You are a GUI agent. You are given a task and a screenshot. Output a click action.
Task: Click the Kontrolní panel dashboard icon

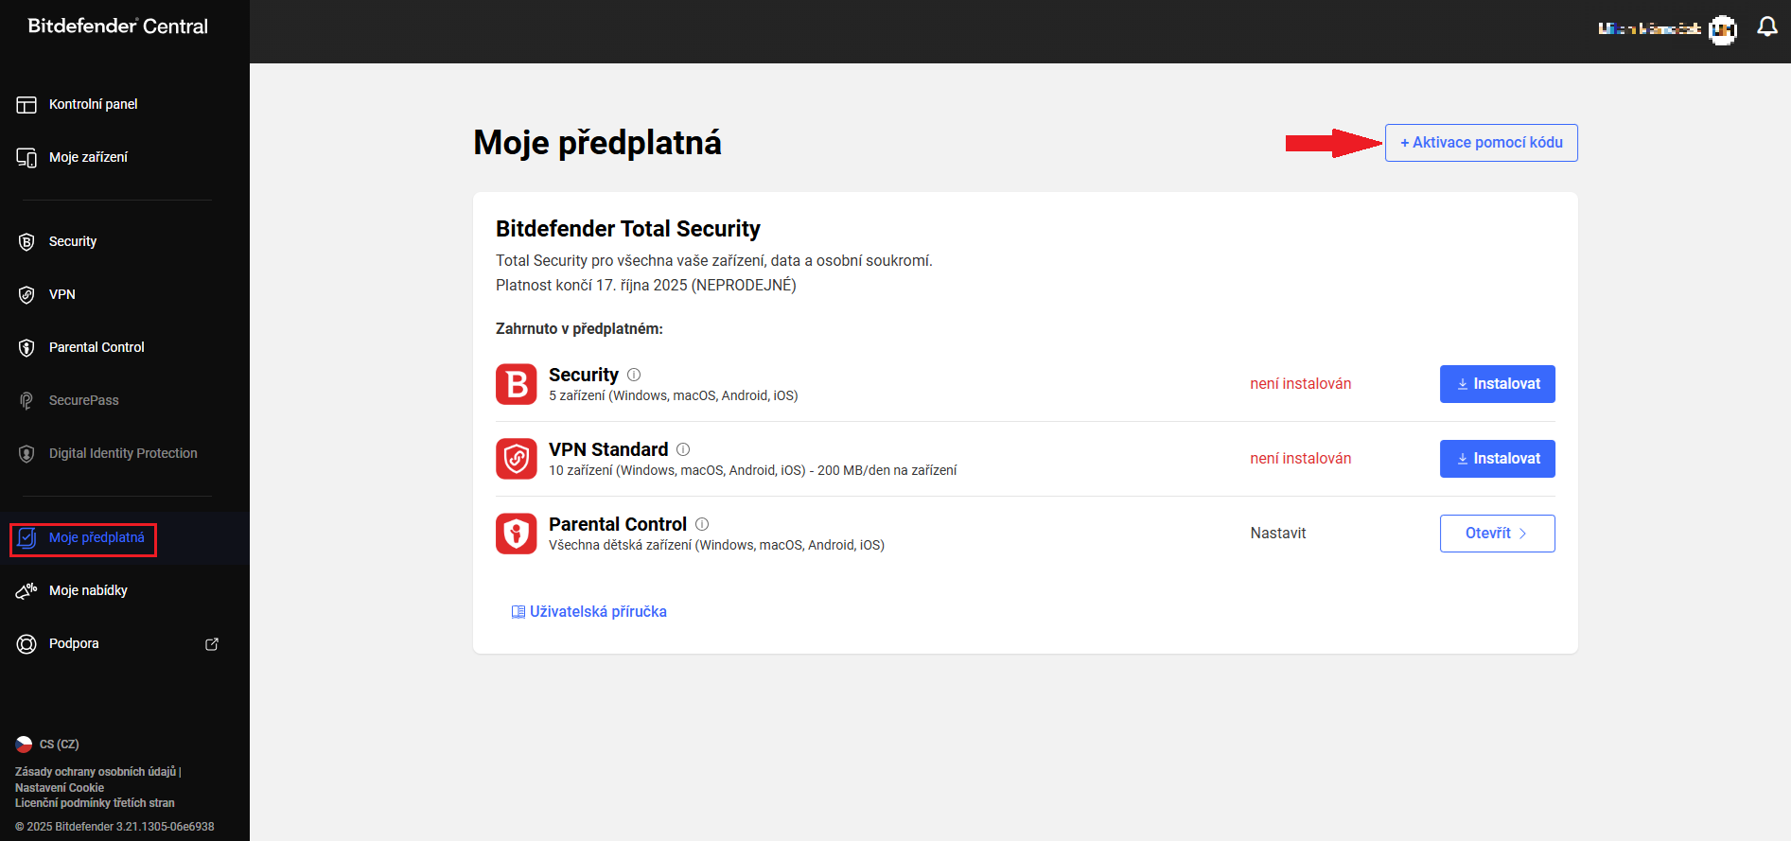tap(26, 104)
